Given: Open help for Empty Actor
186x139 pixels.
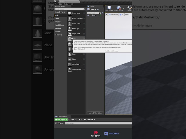Looking at the screenshot, I should 84,13.
